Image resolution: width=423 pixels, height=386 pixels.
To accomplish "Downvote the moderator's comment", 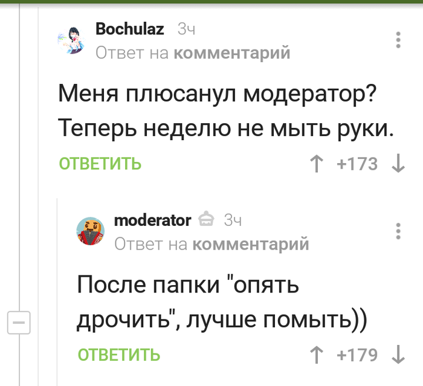I will coord(398,355).
